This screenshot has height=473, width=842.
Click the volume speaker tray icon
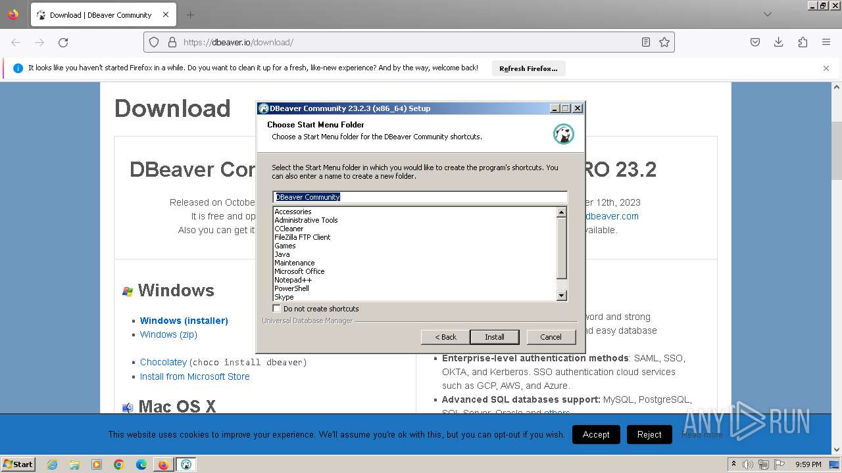point(749,464)
